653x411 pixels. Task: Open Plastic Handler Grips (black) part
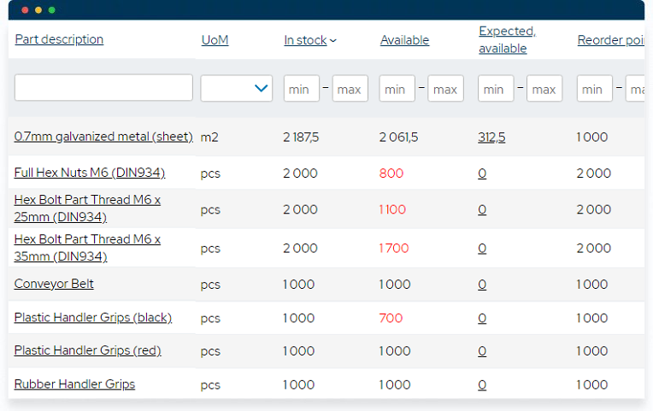(93, 317)
